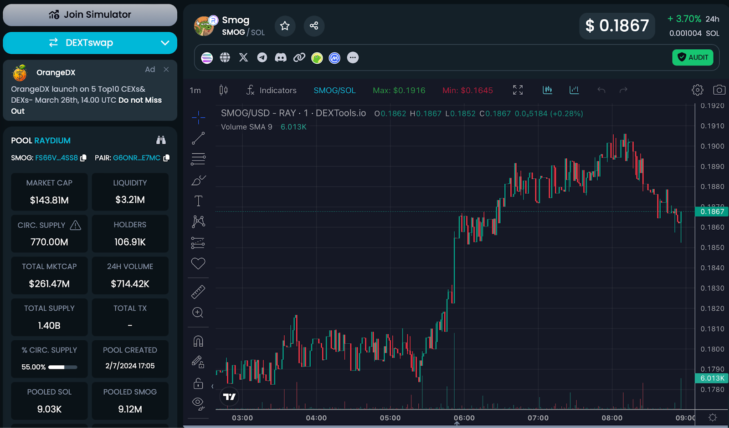Share the Smog pair
The image size is (729, 428).
(314, 26)
